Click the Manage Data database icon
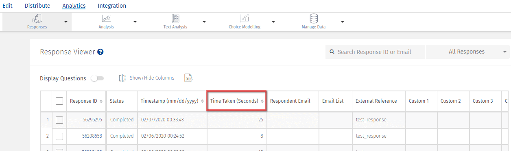 pos(314,18)
